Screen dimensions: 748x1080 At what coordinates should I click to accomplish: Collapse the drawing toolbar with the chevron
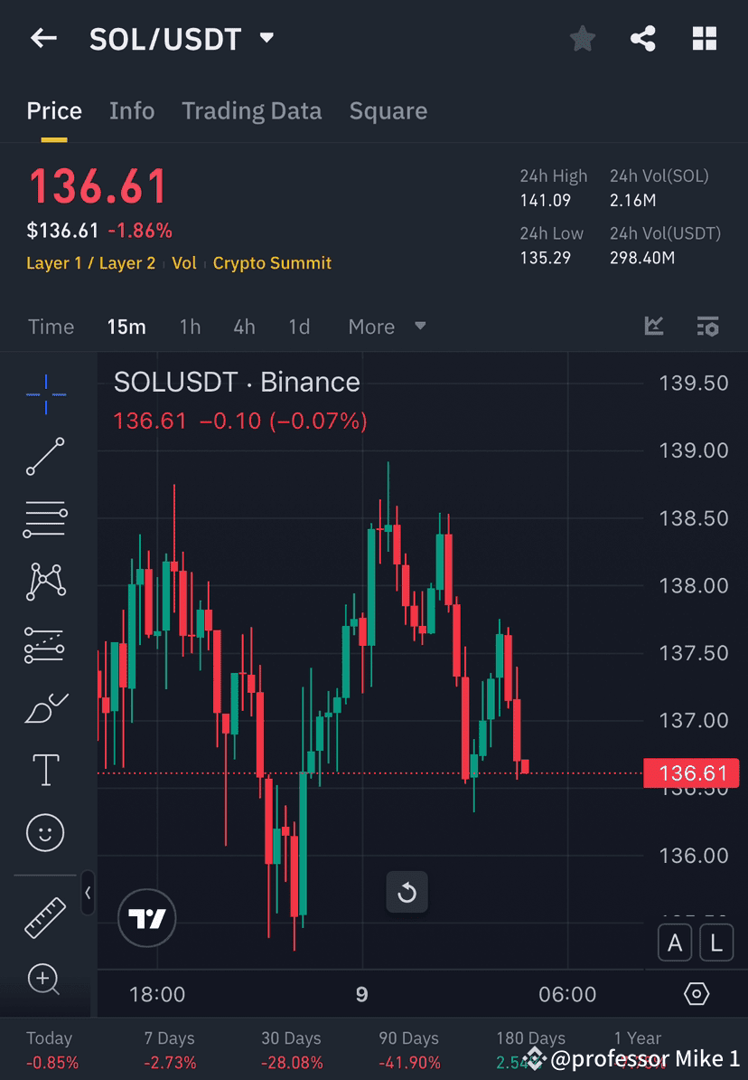point(88,894)
